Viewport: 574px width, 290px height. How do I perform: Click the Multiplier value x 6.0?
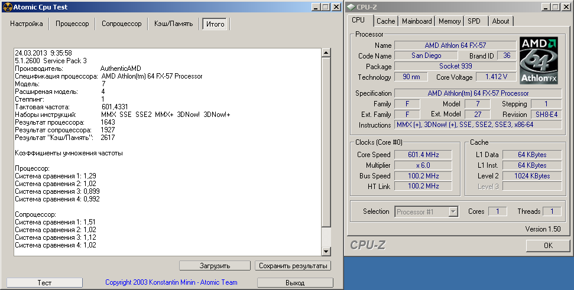pos(423,165)
